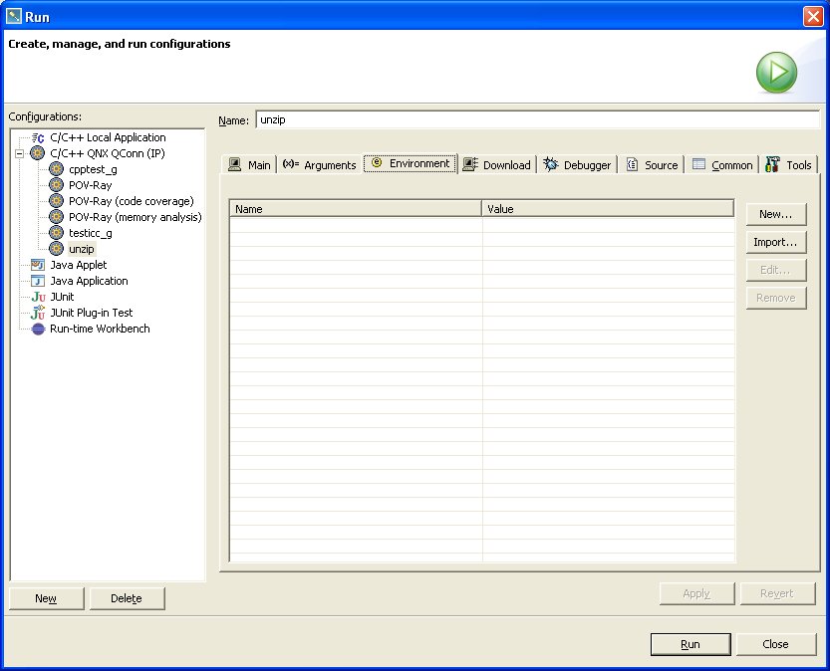Image resolution: width=830 pixels, height=671 pixels.
Task: Click the Name field containing unzip
Action: [x=536, y=120]
